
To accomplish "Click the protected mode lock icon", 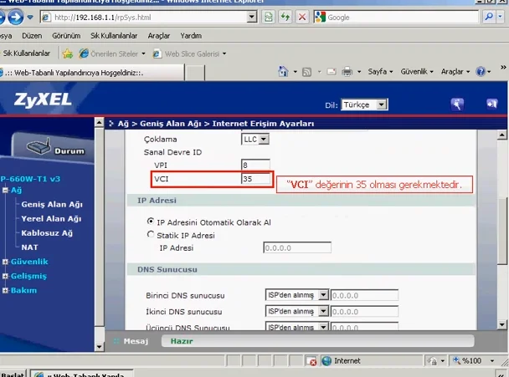I will coord(433,361).
